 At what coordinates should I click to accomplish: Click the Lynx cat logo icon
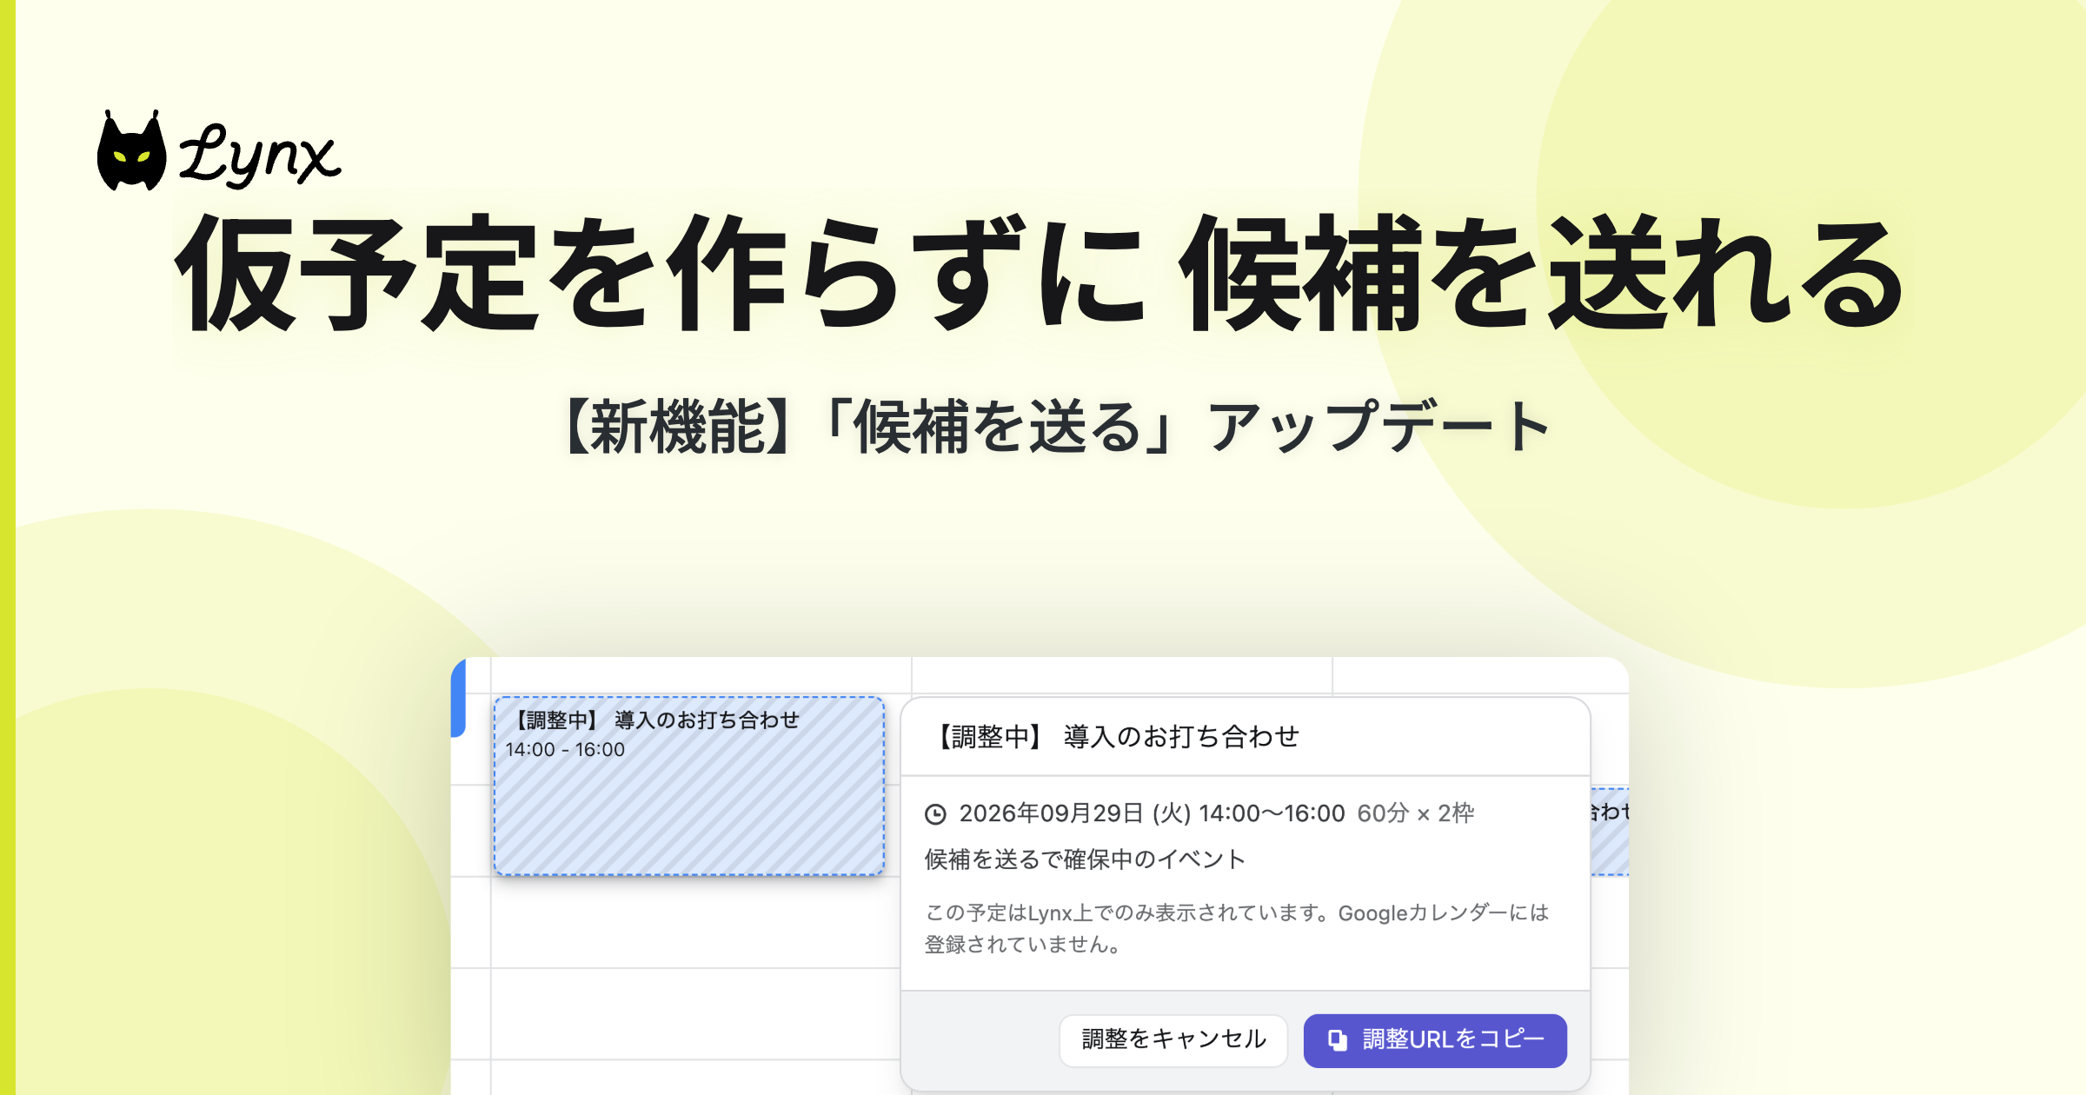(x=131, y=150)
